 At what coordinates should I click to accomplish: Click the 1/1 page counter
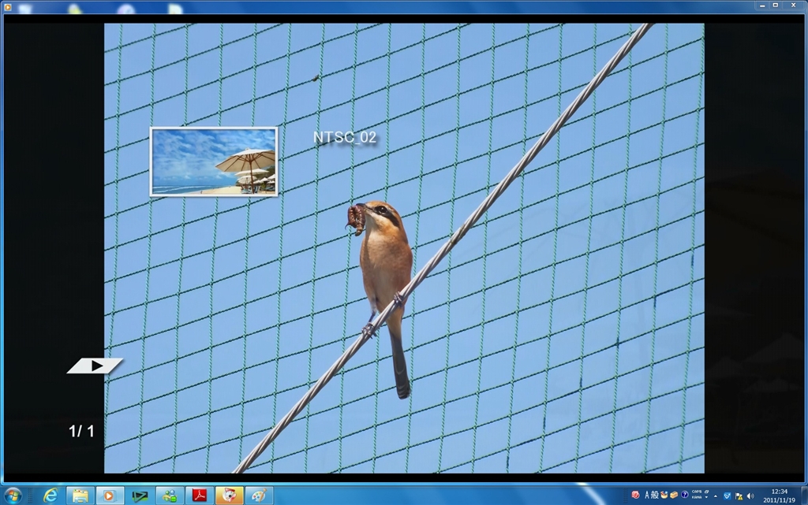tap(81, 431)
